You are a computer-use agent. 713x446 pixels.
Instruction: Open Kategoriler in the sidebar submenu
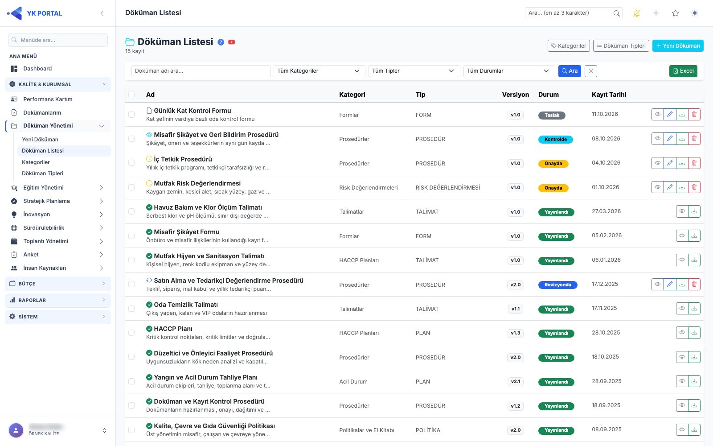tap(36, 162)
